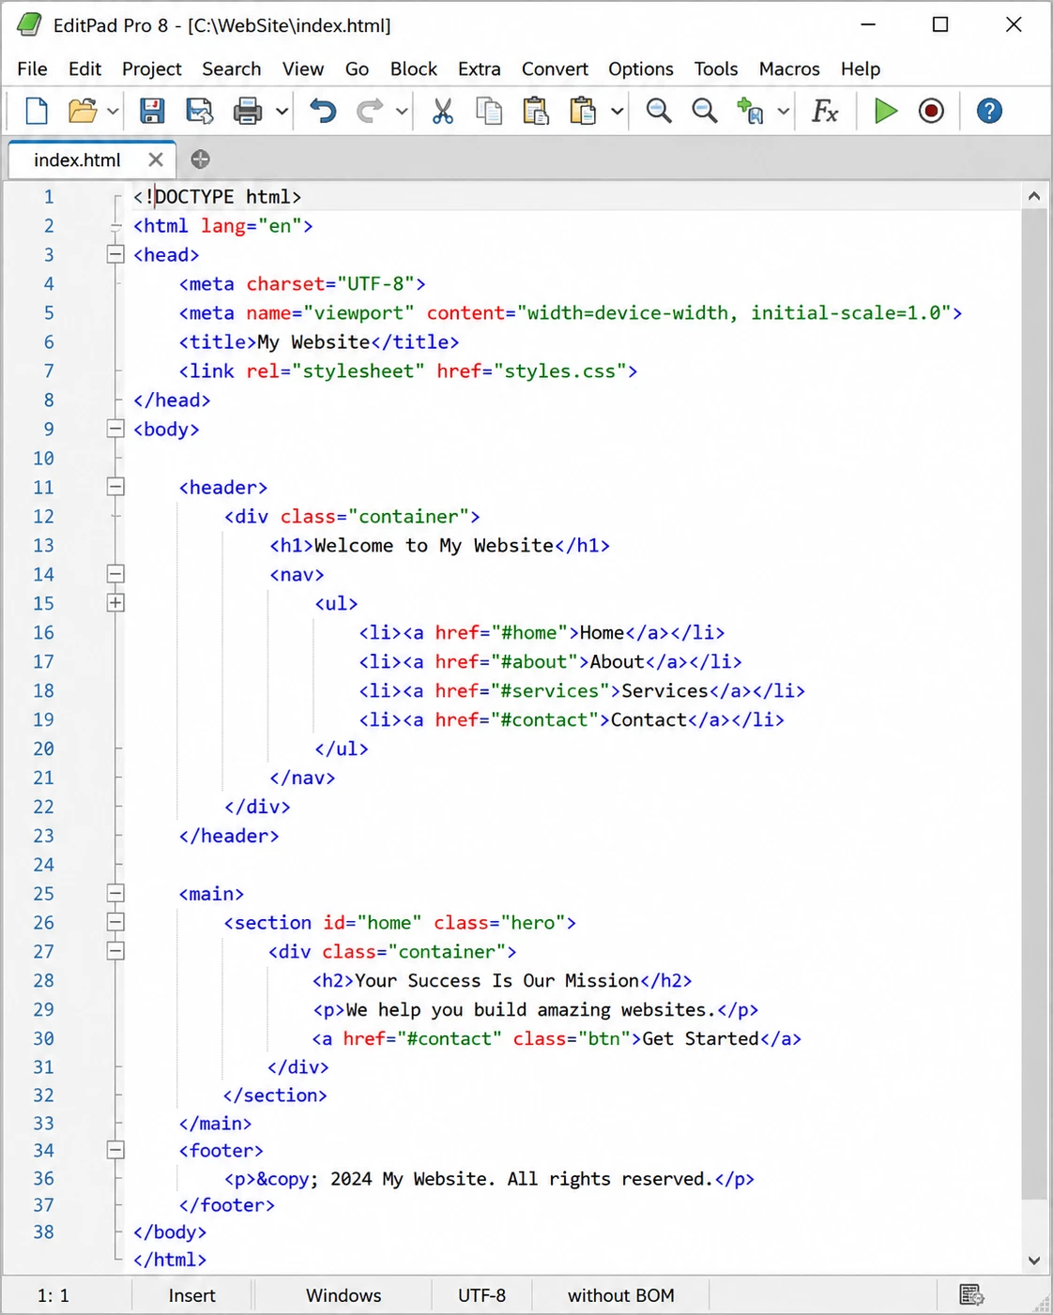The image size is (1053, 1315).
Task: Collapse the nav fold on line 14
Action: [115, 574]
